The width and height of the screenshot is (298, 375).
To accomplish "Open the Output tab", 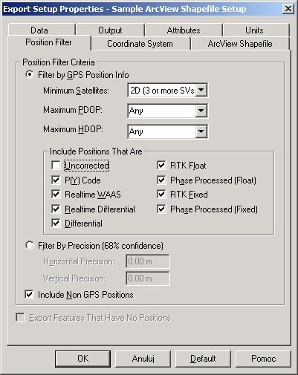I will [x=110, y=30].
